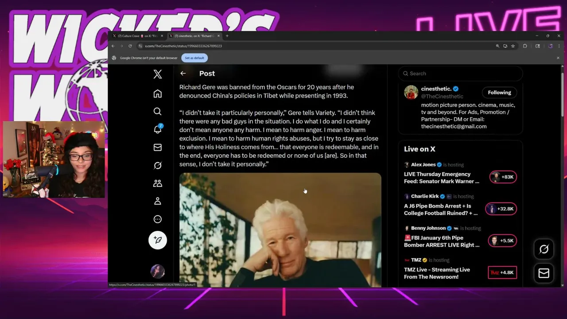Image resolution: width=567 pixels, height=319 pixels.
Task: Go to Home in X sidebar
Action: [x=158, y=94]
